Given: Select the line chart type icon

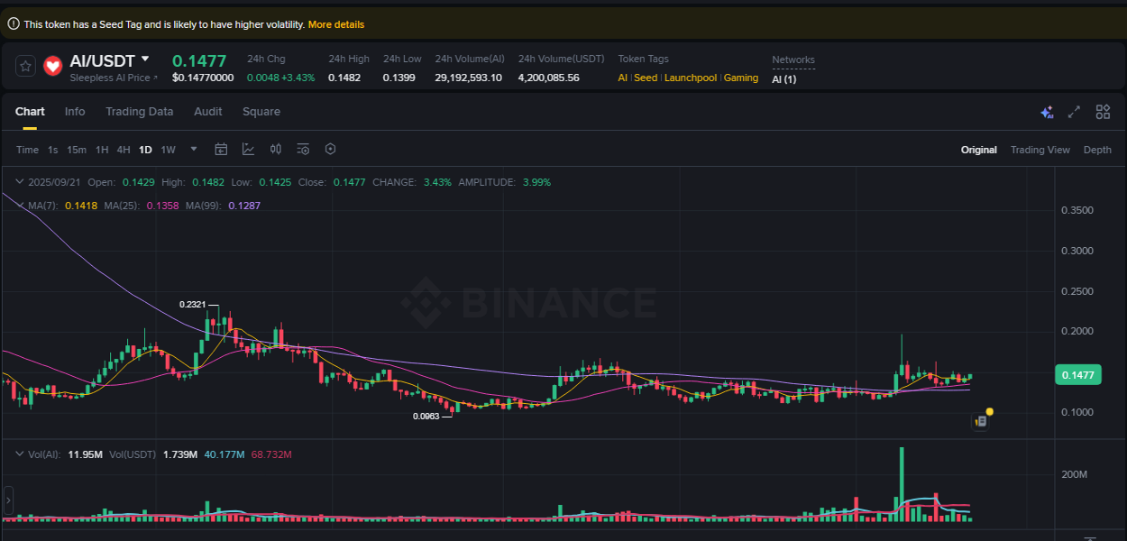Looking at the screenshot, I should (x=249, y=149).
